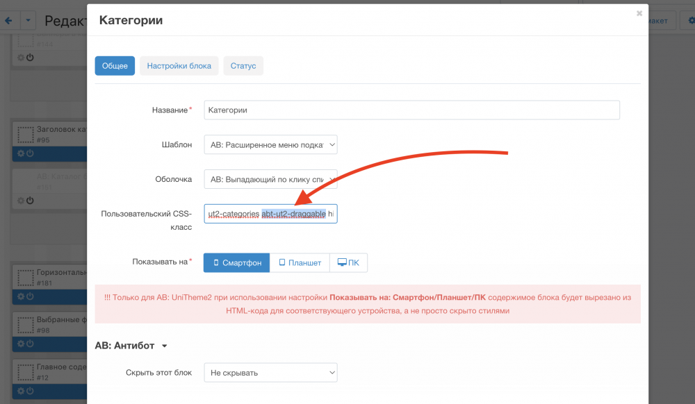Close the Категории dialog with the X
Viewport: 695px width, 404px height.
coord(639,13)
